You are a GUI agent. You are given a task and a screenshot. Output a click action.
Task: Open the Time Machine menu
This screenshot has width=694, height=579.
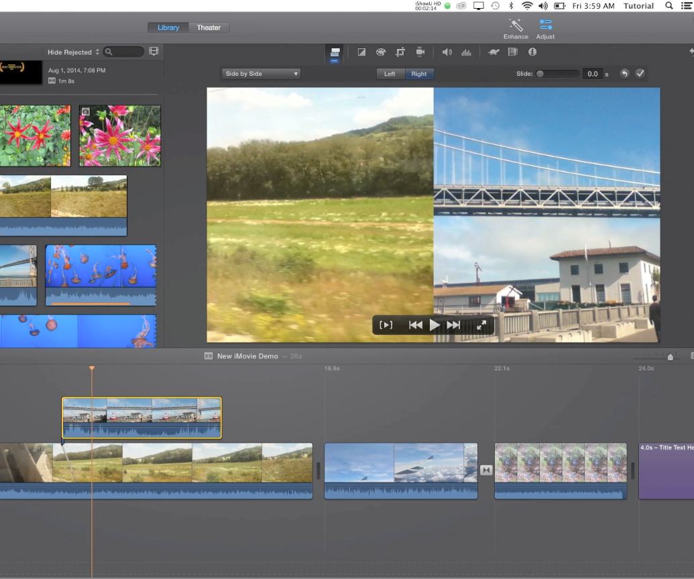click(496, 6)
